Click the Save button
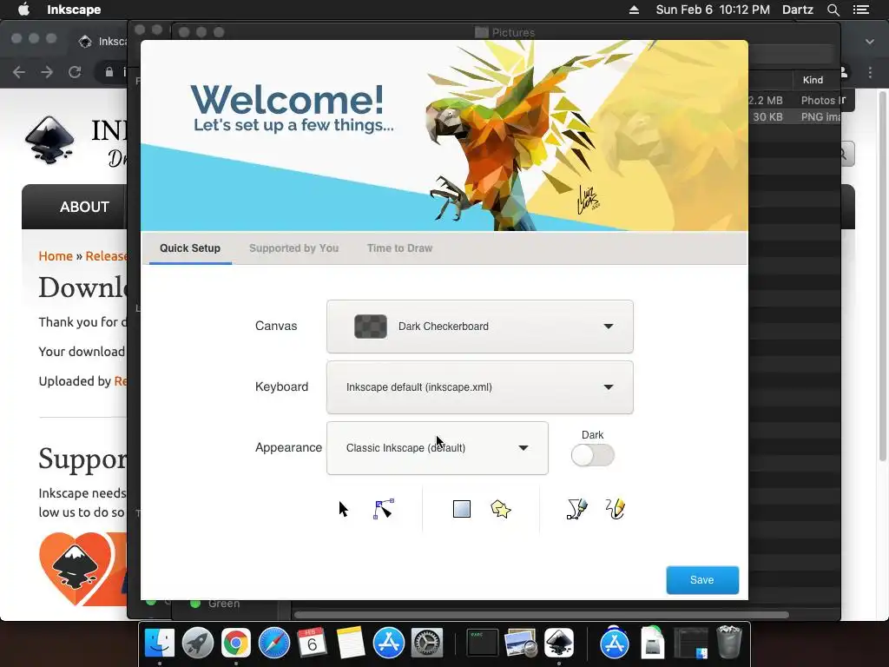This screenshot has width=889, height=667. pyautogui.click(x=701, y=579)
